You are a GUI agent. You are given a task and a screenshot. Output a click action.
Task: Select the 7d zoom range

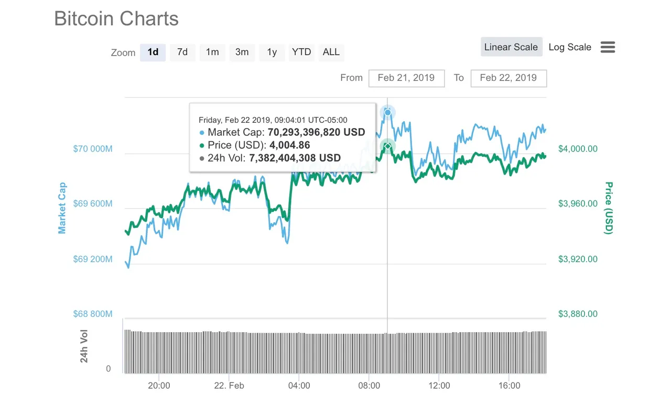pos(182,52)
